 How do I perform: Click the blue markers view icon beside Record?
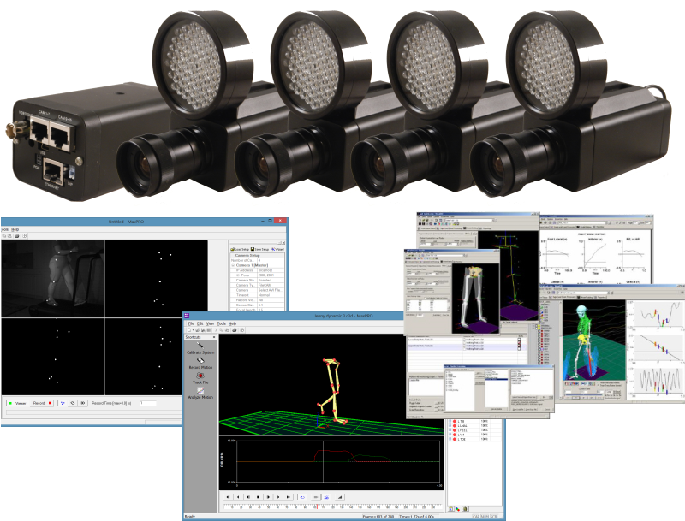click(x=63, y=403)
